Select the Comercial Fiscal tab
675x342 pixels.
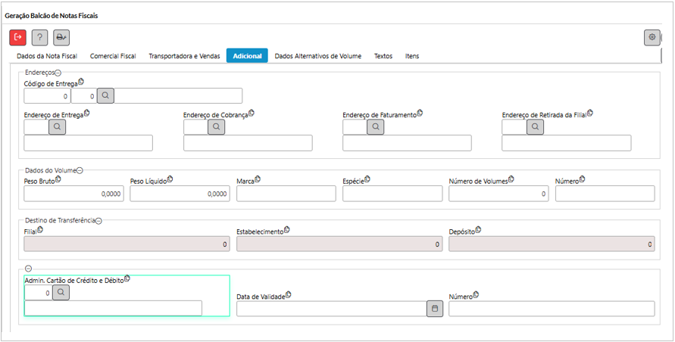coord(113,56)
